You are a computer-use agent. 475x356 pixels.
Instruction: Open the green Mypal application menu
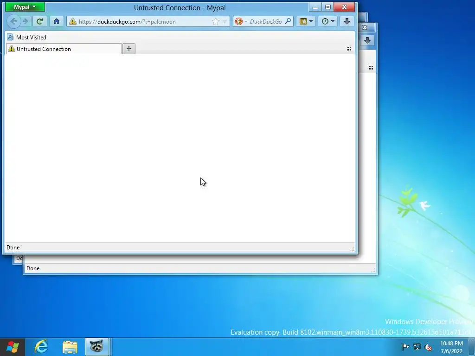click(x=25, y=6)
